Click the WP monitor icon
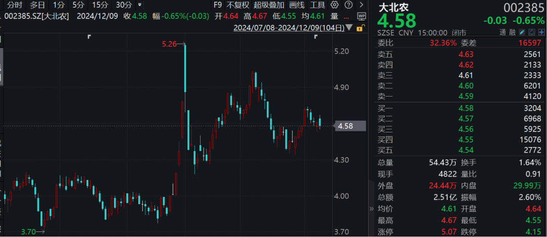The width and height of the screenshot is (547, 237). point(362,16)
